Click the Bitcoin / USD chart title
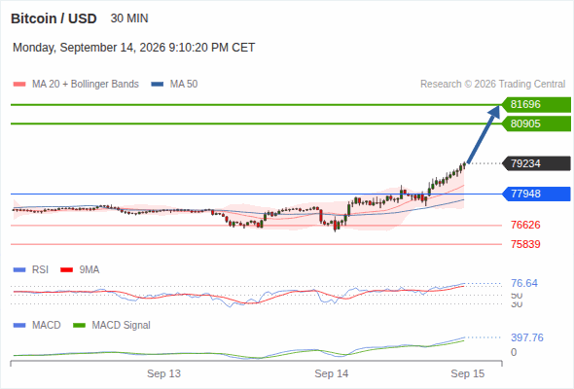 tap(54, 18)
